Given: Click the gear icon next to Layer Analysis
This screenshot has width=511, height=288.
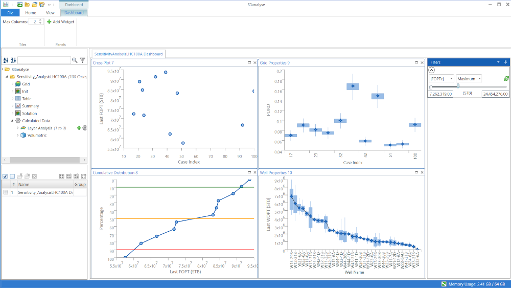Looking at the screenshot, I should coord(84,128).
